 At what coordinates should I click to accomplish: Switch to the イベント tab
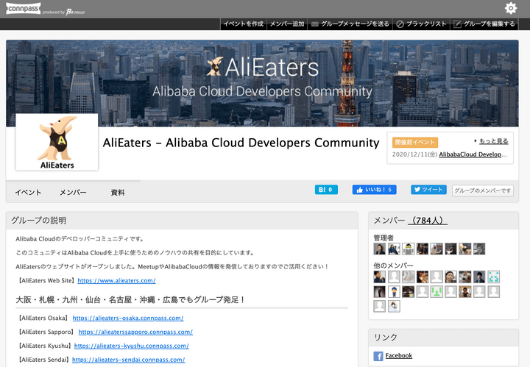coord(28,193)
